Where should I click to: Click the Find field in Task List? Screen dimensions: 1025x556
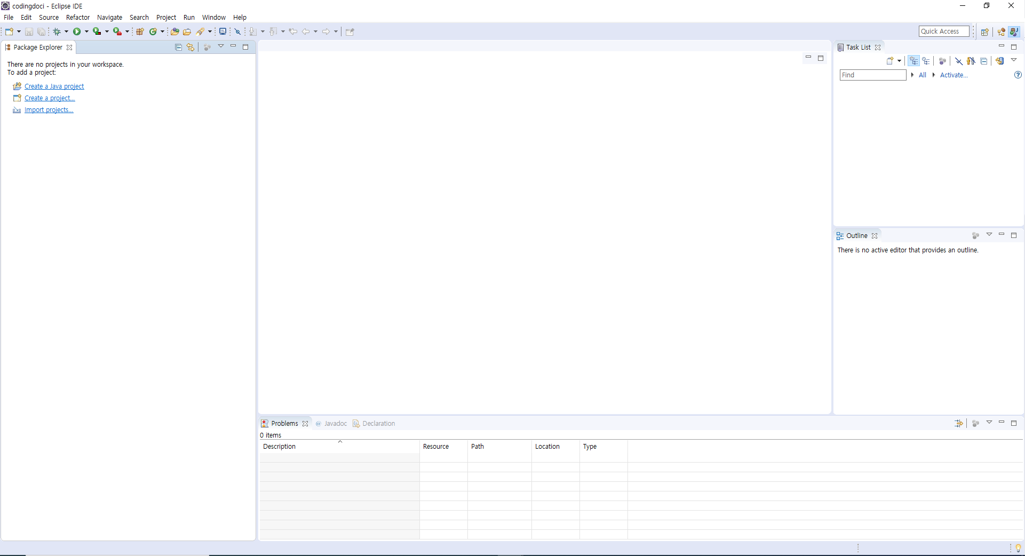(x=873, y=75)
